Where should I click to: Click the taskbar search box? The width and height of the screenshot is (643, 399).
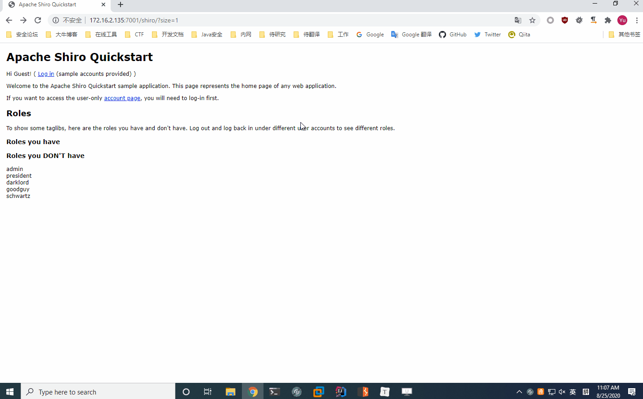[98, 392]
